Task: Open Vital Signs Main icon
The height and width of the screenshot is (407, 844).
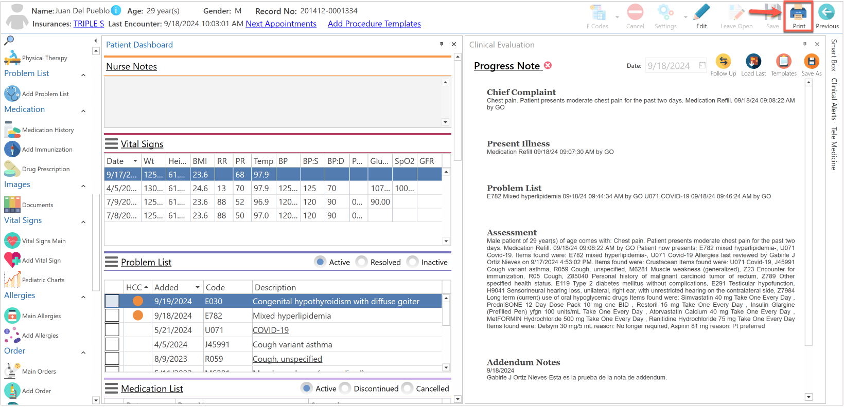Action: [12, 240]
